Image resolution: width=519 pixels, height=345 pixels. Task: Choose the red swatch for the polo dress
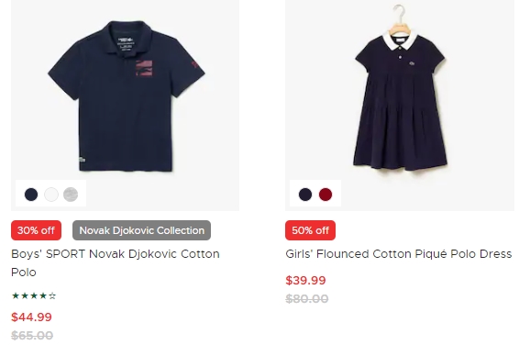pos(326,194)
